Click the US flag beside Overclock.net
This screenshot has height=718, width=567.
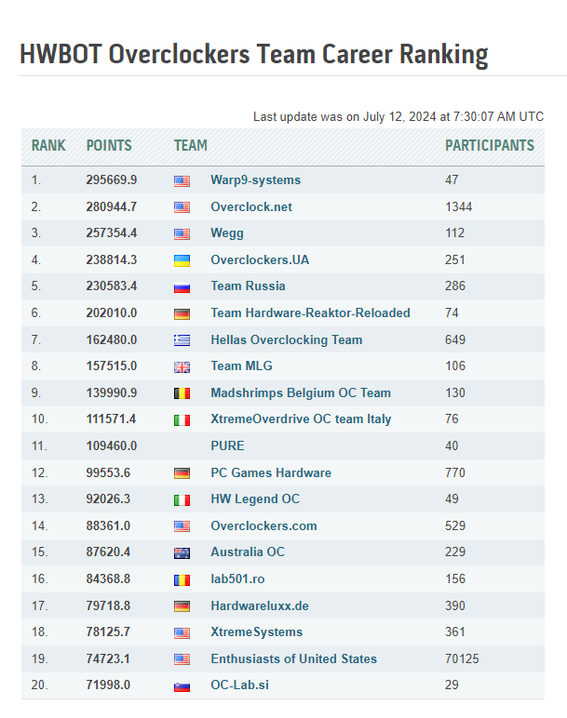point(182,208)
